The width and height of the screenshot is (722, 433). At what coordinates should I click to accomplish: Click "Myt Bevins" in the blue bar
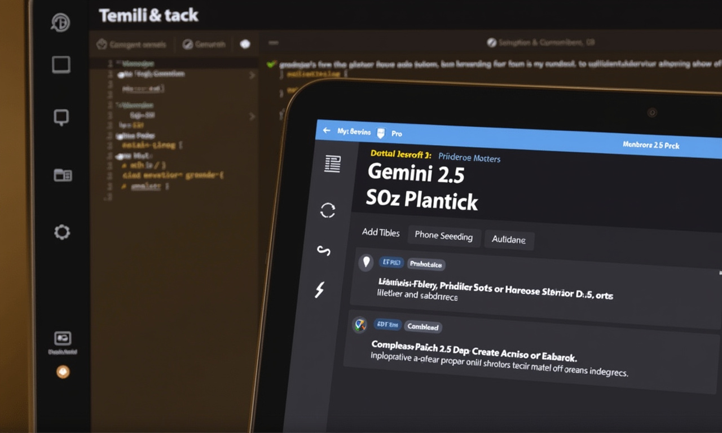354,131
